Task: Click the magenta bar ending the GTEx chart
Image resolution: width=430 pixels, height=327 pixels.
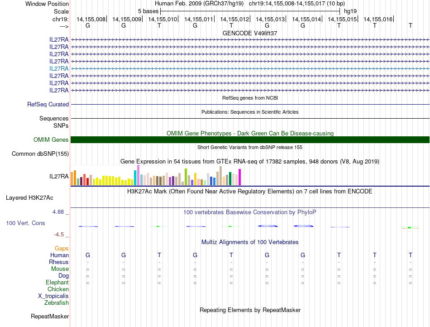Action: click(240, 177)
